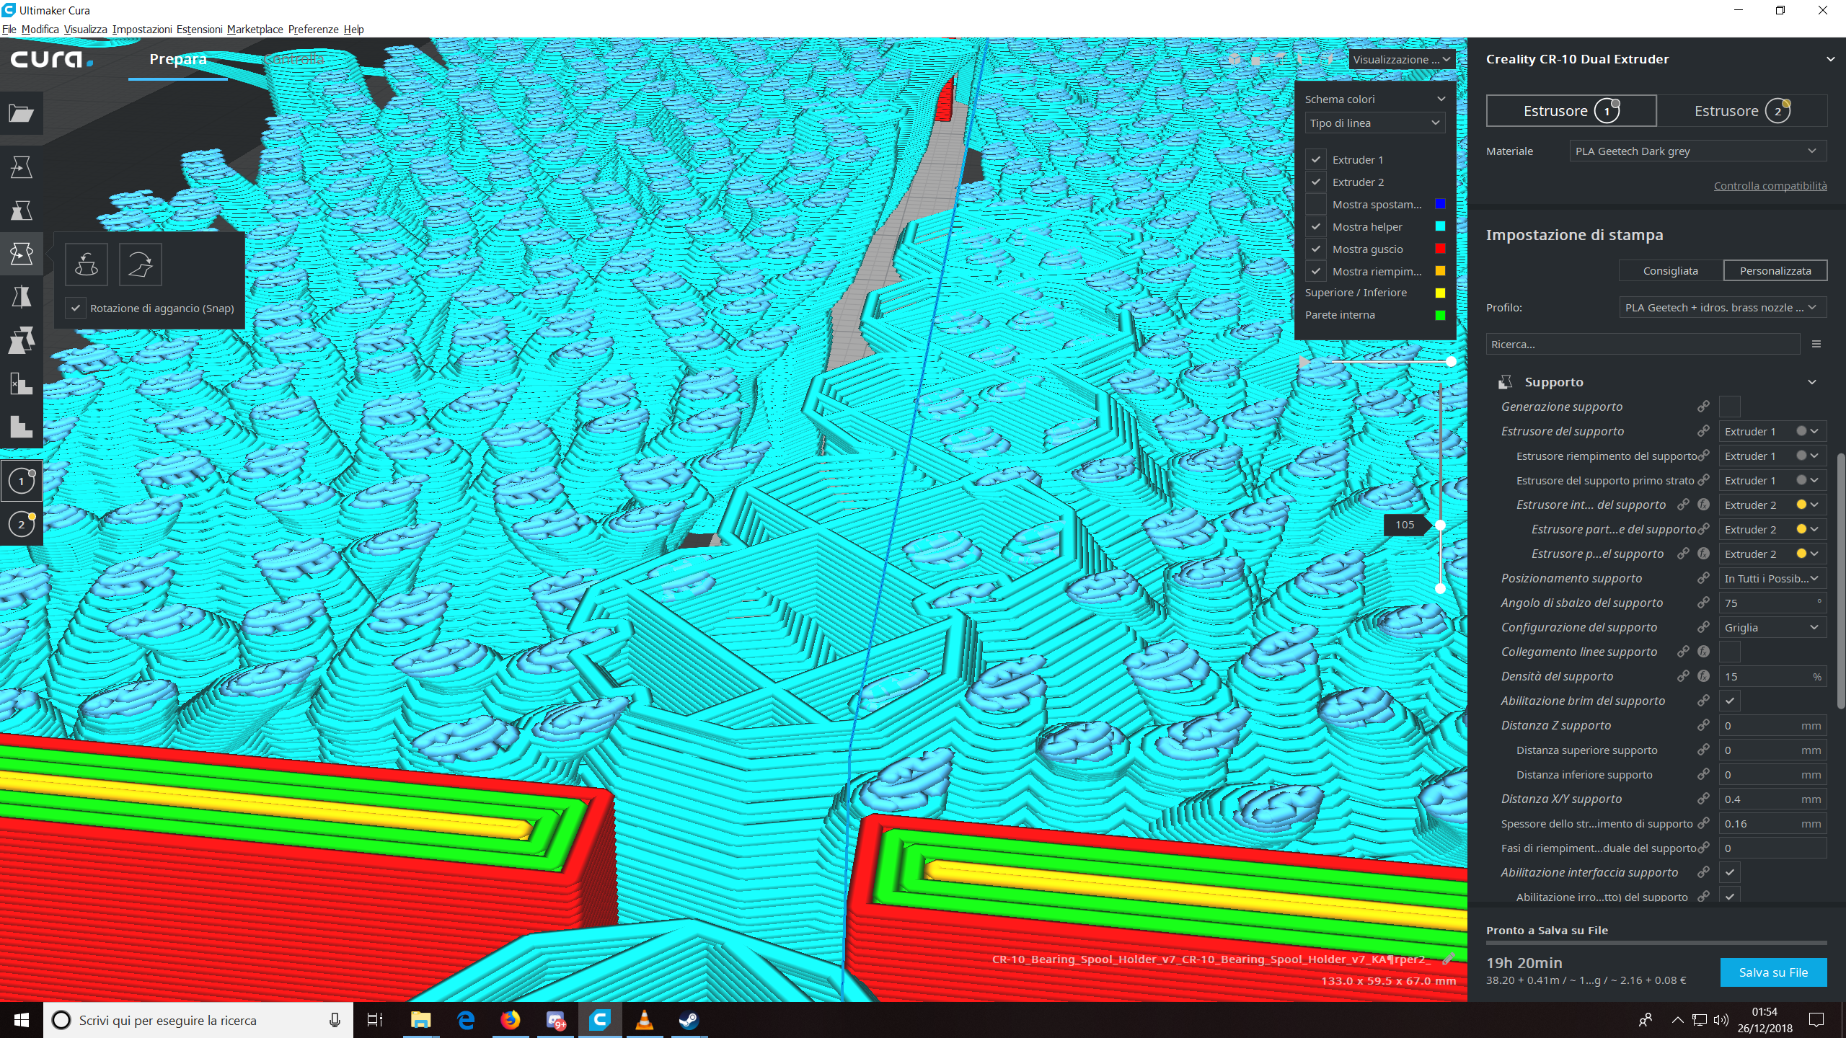Switch to Consigliata print setup tab
The height and width of the screenshot is (1038, 1846).
[x=1670, y=271]
